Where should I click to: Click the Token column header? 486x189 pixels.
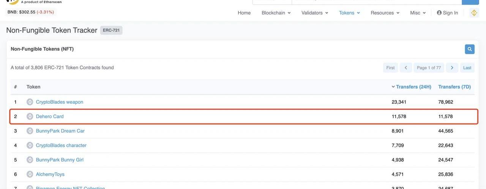[33, 87]
